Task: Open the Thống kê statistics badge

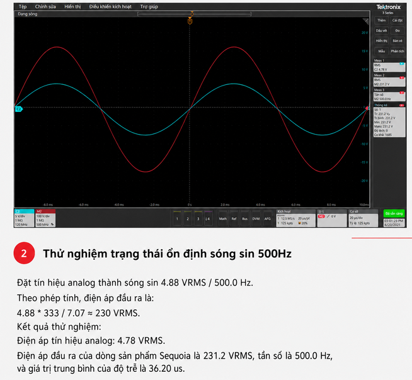Action: tap(389, 120)
